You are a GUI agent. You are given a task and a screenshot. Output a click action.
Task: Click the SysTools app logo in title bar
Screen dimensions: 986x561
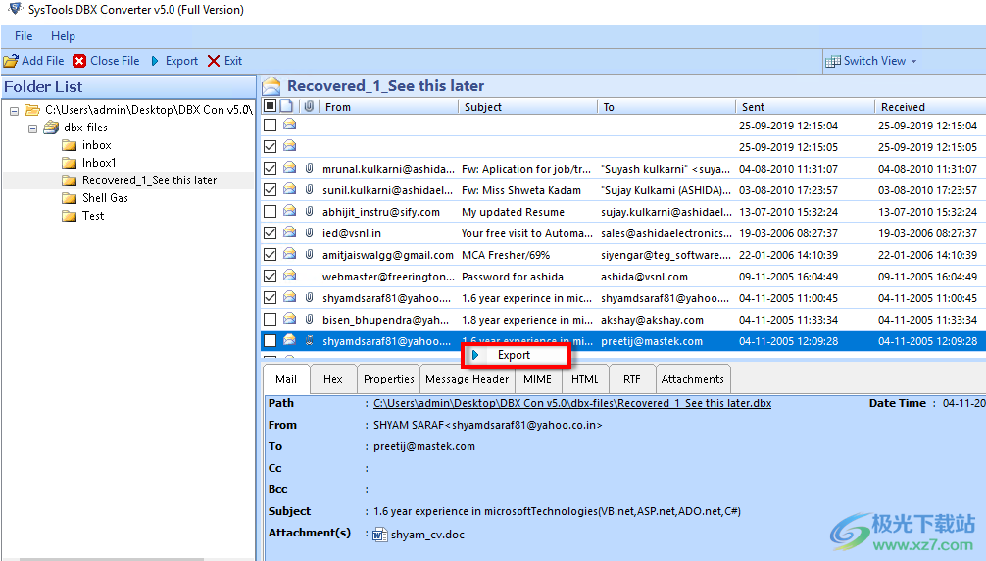point(15,9)
